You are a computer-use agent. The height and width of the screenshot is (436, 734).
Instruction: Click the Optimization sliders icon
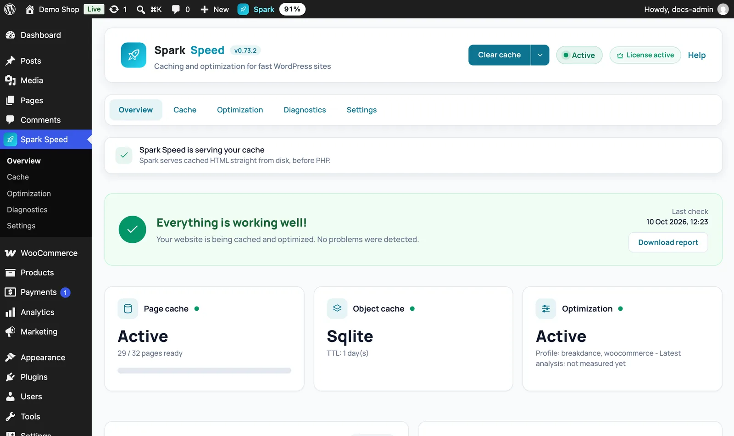point(546,309)
